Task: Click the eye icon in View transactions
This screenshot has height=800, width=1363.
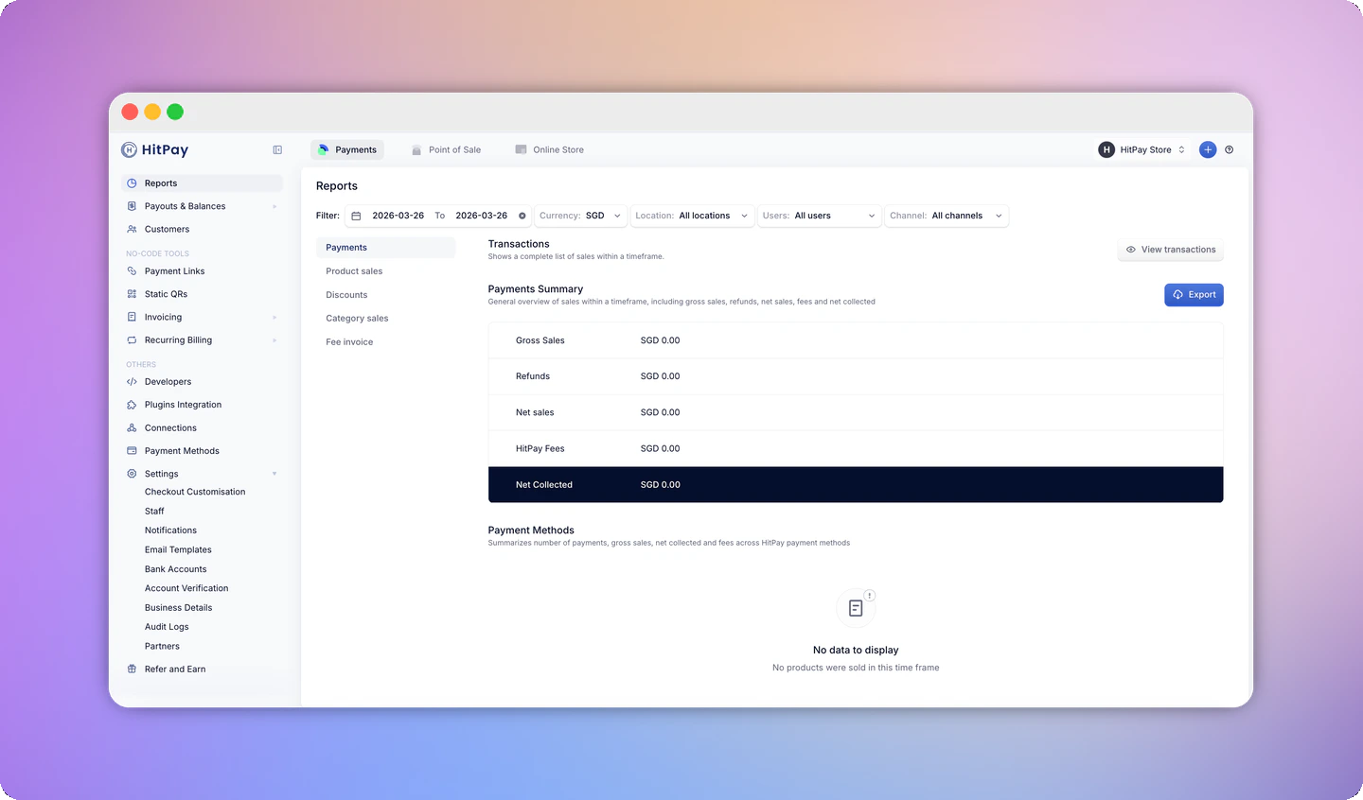Action: pyautogui.click(x=1130, y=250)
